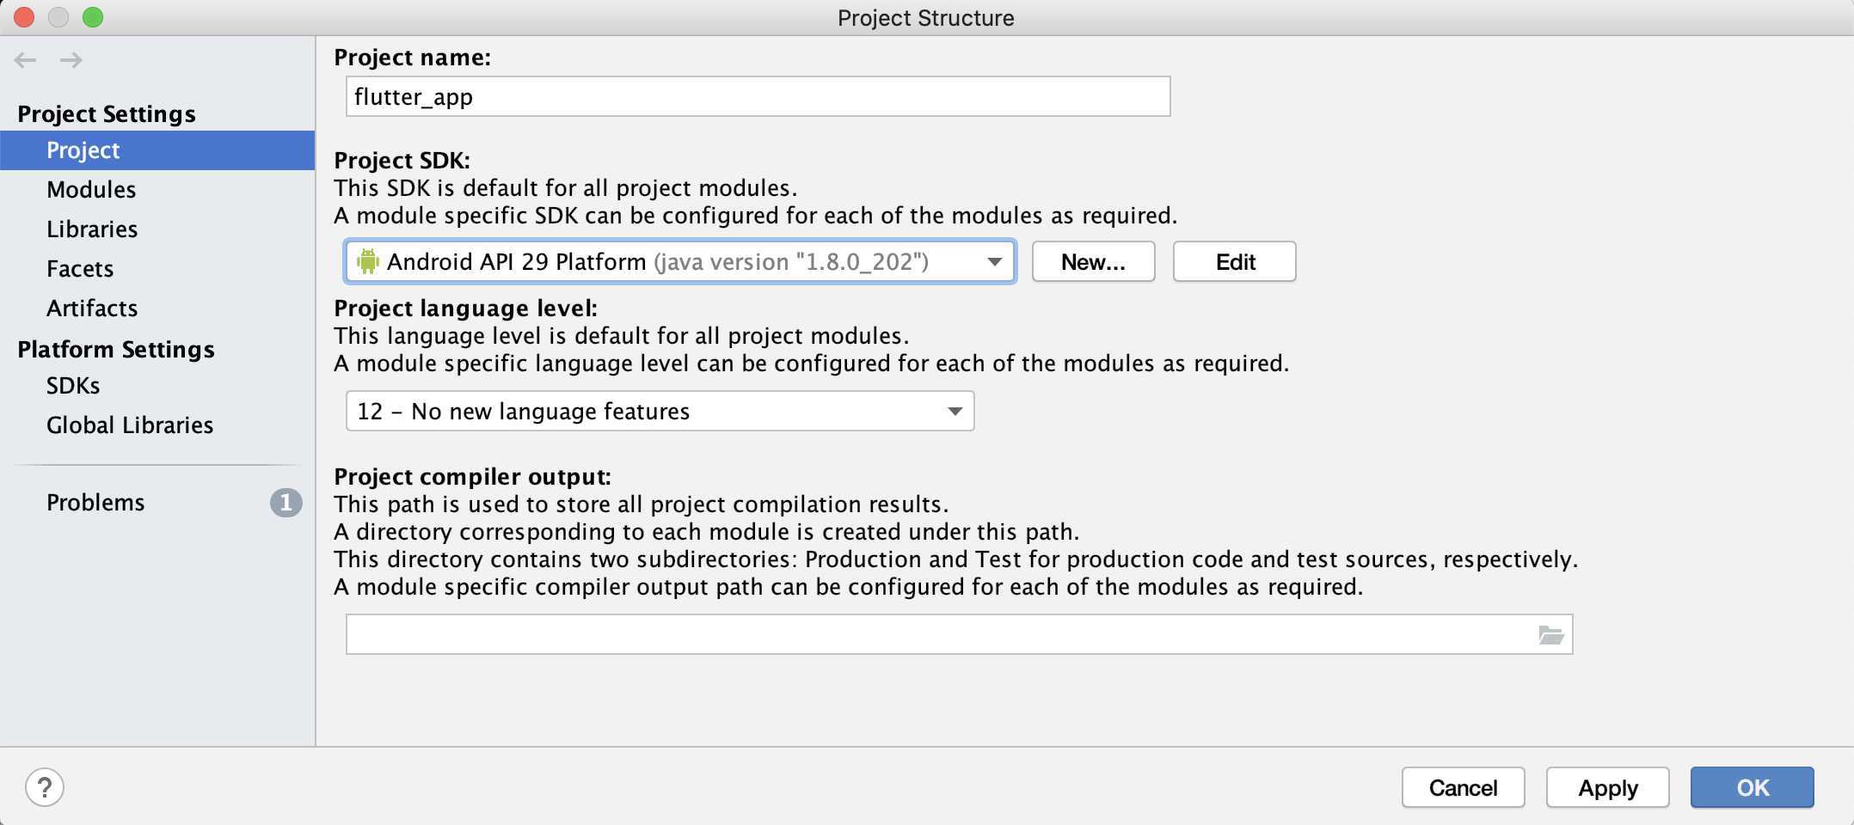
Task: Click the Problems count badge
Action: click(x=286, y=502)
